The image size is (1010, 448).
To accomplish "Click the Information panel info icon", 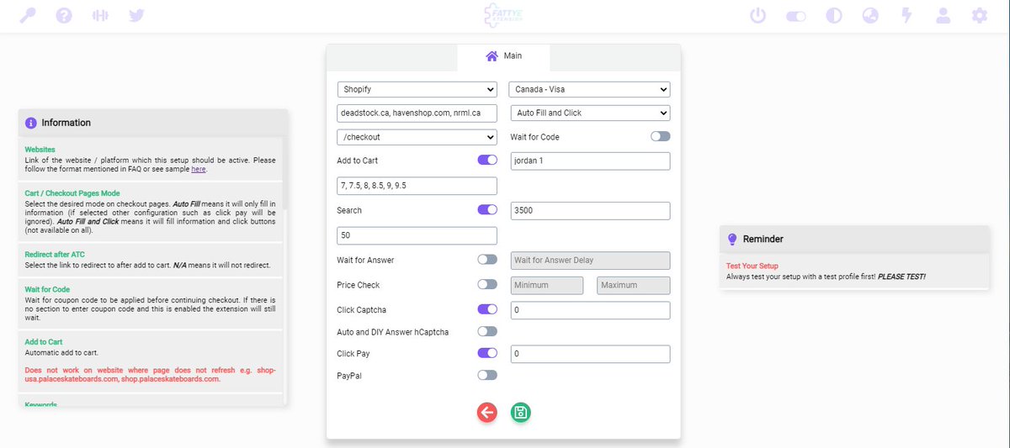I will click(x=31, y=123).
